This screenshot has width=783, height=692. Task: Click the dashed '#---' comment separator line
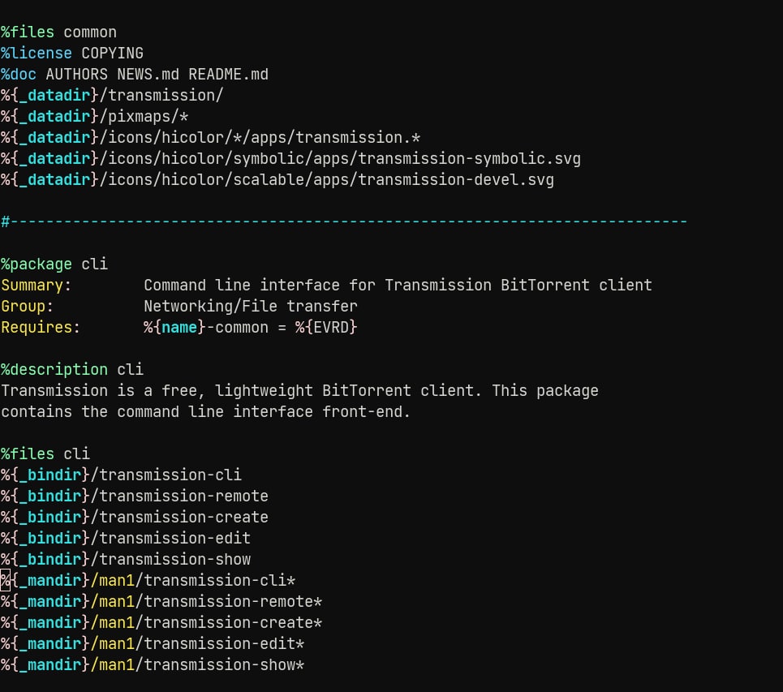(345, 221)
